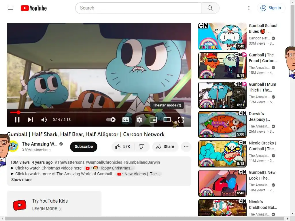This screenshot has height=221, width=295.
Task: Open the hamburger guide menu
Action: (10, 8)
